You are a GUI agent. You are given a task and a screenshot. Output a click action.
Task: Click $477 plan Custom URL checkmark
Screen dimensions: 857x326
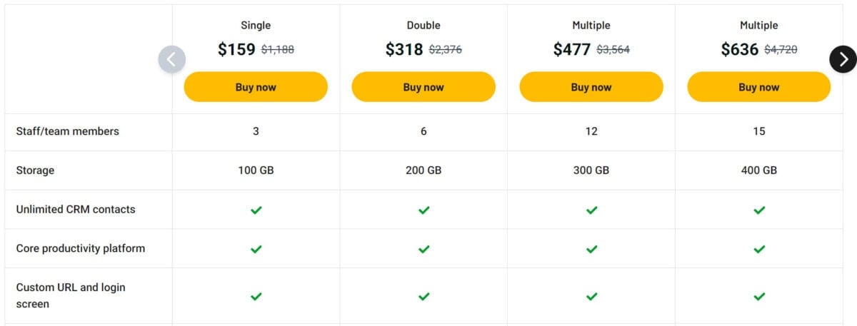591,296
